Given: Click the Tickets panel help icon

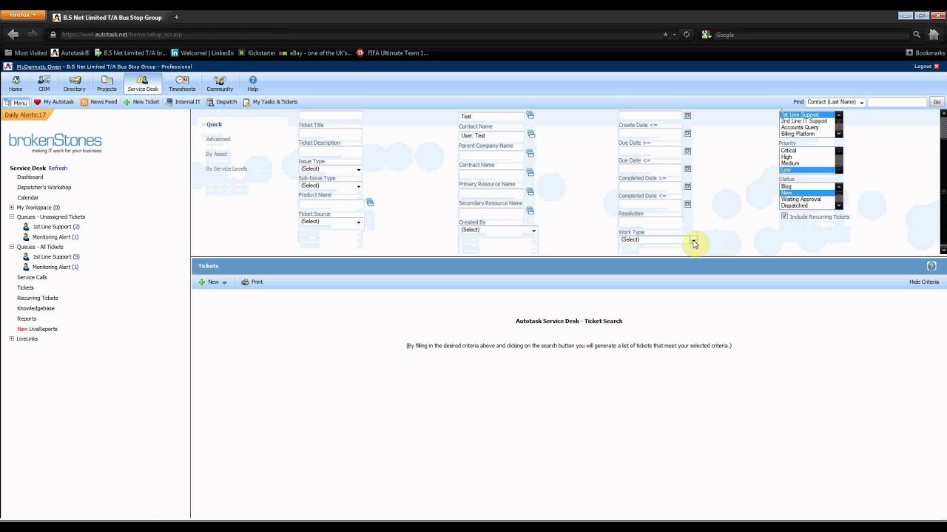Looking at the screenshot, I should click(931, 266).
